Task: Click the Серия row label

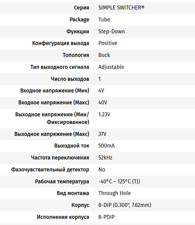Action: coord(82,8)
